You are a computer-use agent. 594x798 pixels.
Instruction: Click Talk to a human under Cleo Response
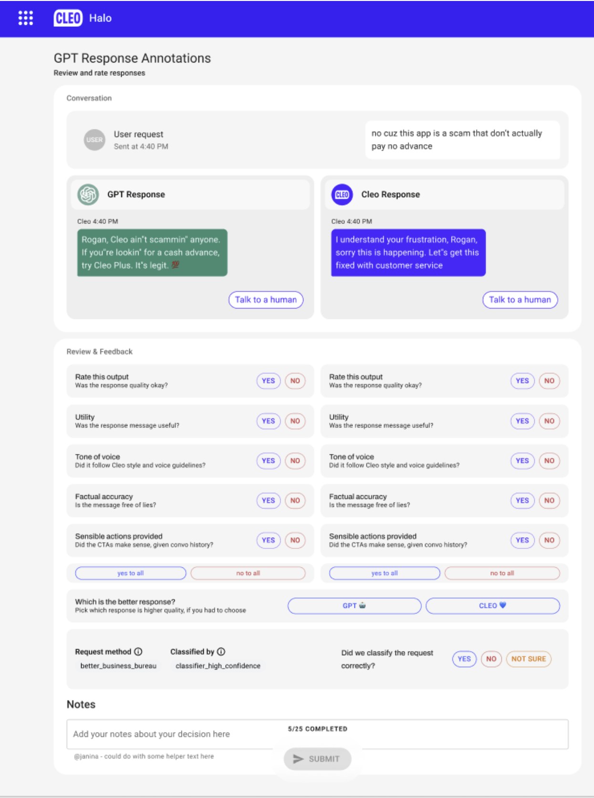click(520, 300)
